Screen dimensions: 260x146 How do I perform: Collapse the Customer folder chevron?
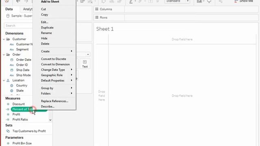(4, 39)
